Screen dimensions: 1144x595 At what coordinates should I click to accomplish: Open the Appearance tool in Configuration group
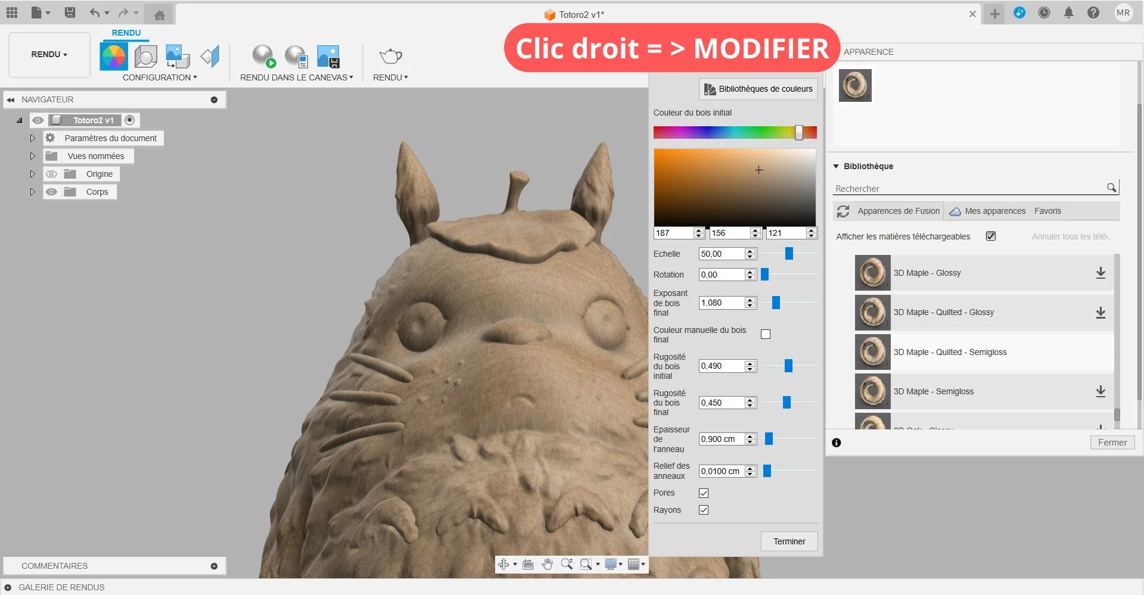point(113,56)
